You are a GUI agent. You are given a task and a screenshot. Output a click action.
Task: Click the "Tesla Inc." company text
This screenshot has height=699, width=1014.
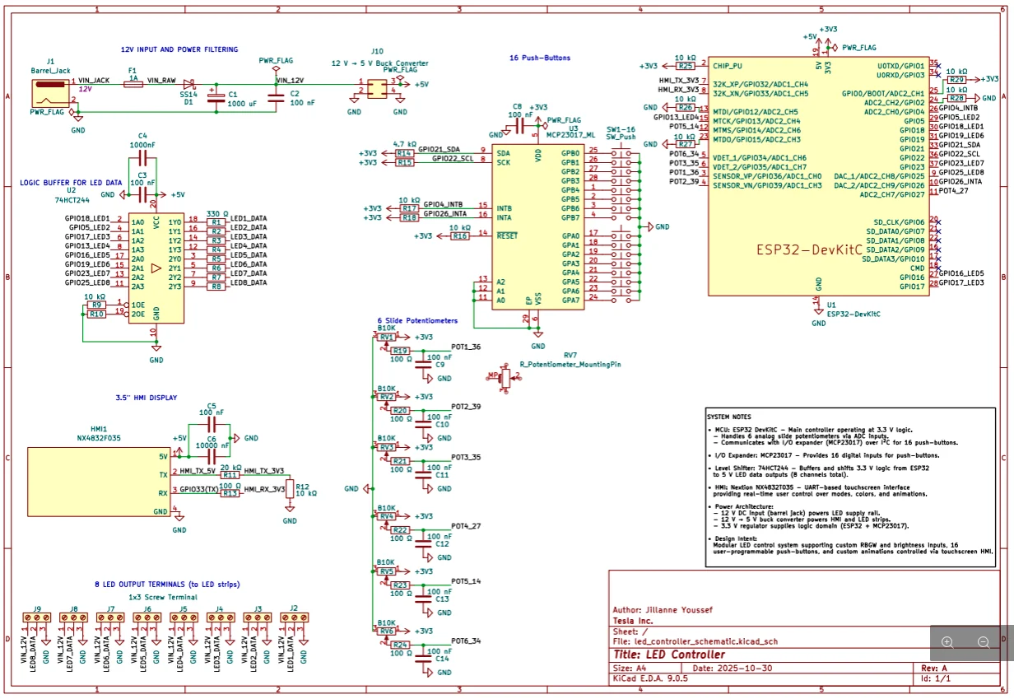click(633, 620)
